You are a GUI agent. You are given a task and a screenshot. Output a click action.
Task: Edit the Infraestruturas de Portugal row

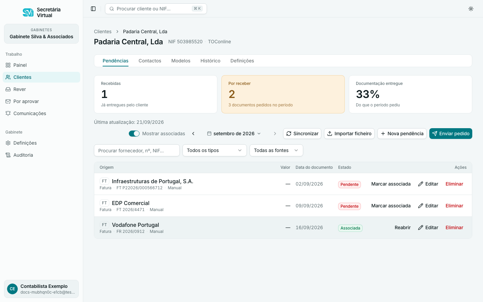(428, 184)
